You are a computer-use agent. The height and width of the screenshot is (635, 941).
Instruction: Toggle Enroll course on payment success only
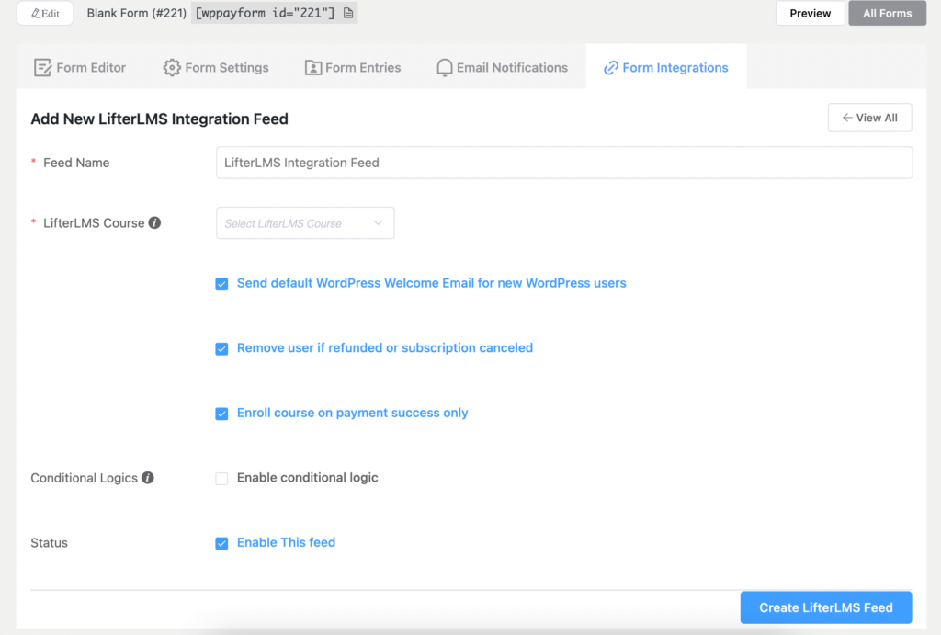click(222, 414)
